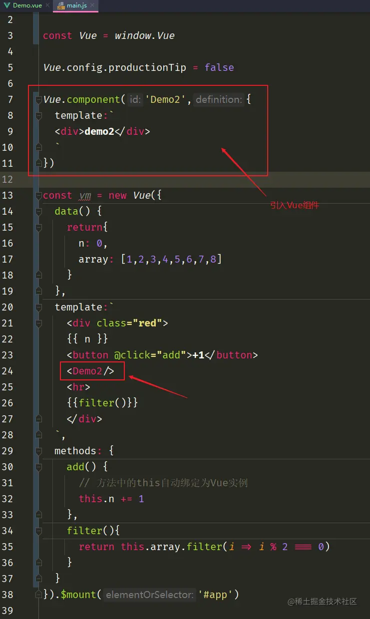Click the JS file icon on main.js tab

[x=61, y=5]
